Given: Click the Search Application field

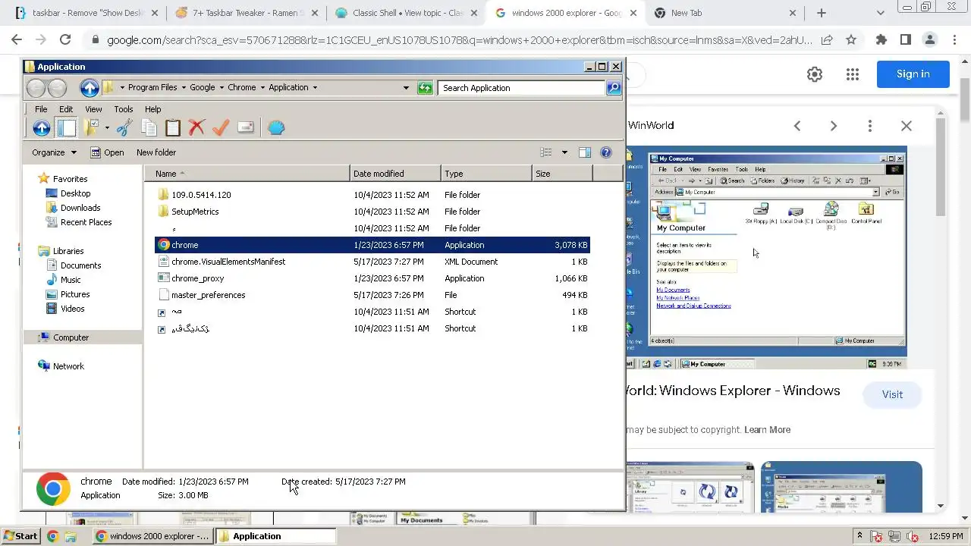Looking at the screenshot, I should (521, 88).
